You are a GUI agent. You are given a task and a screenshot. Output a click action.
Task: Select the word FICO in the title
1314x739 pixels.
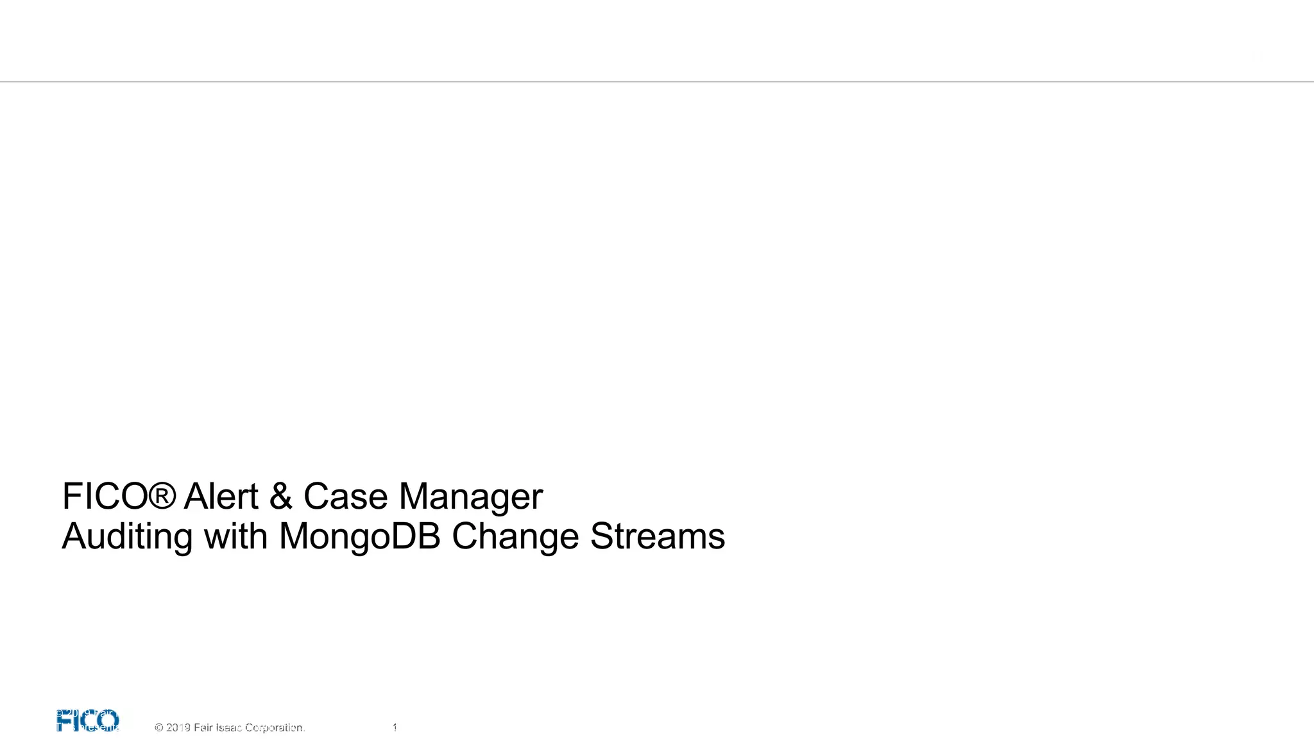click(105, 496)
